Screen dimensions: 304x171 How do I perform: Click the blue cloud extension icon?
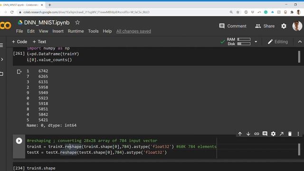click(x=272, y=12)
